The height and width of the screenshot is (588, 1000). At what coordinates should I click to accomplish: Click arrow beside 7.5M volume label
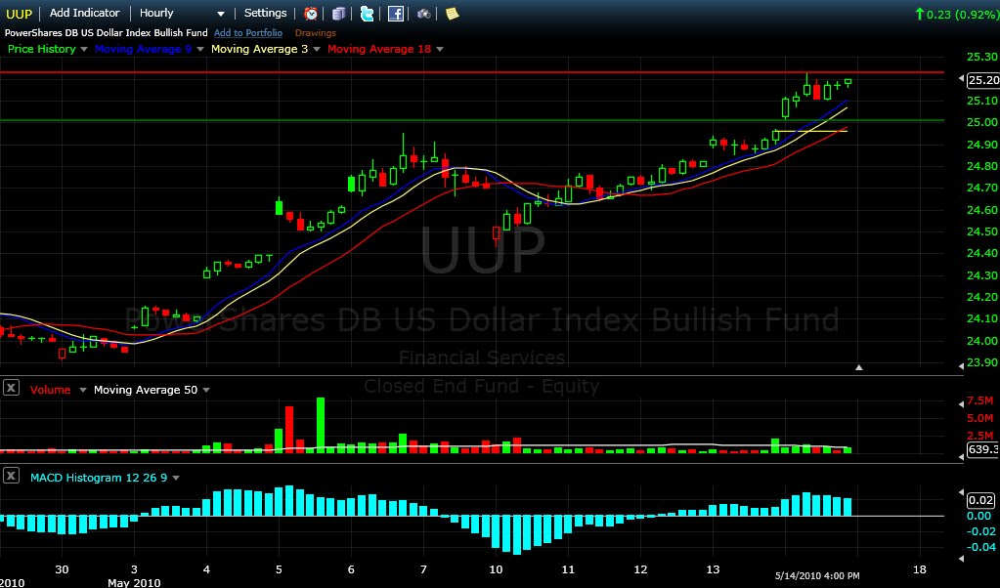(x=961, y=403)
